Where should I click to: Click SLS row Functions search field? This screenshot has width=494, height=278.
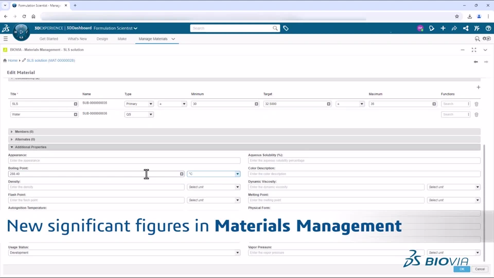[x=455, y=103]
